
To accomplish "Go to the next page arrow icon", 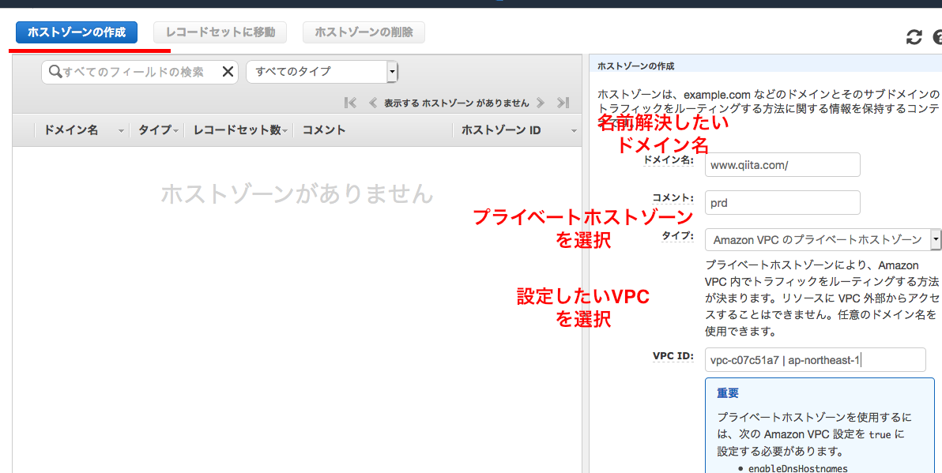I will pos(541,103).
